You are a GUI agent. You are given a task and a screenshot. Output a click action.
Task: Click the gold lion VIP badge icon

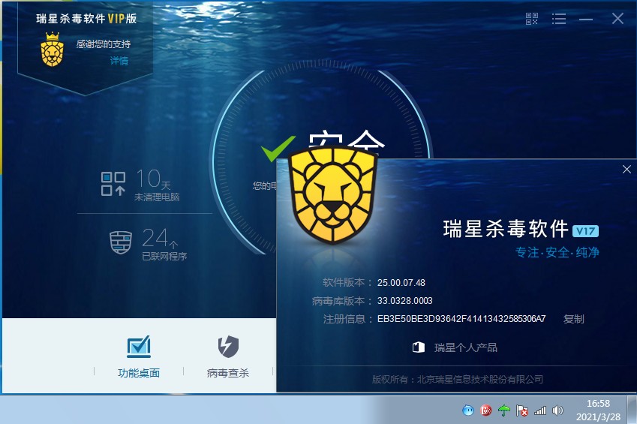[52, 50]
